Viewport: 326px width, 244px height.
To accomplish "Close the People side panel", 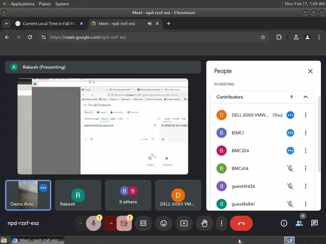I will 310,71.
